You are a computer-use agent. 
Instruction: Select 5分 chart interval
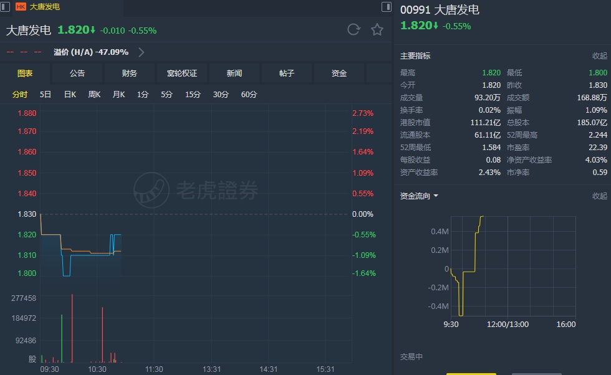pos(167,94)
